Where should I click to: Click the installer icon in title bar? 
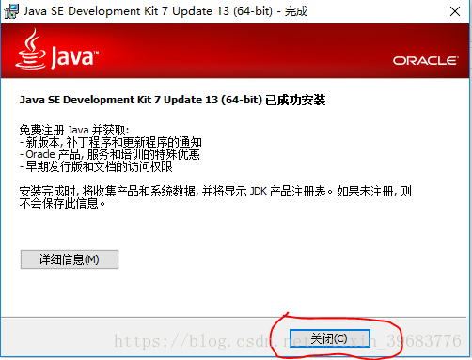11,11
